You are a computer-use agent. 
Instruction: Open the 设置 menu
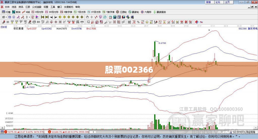click(x=46, y=7)
